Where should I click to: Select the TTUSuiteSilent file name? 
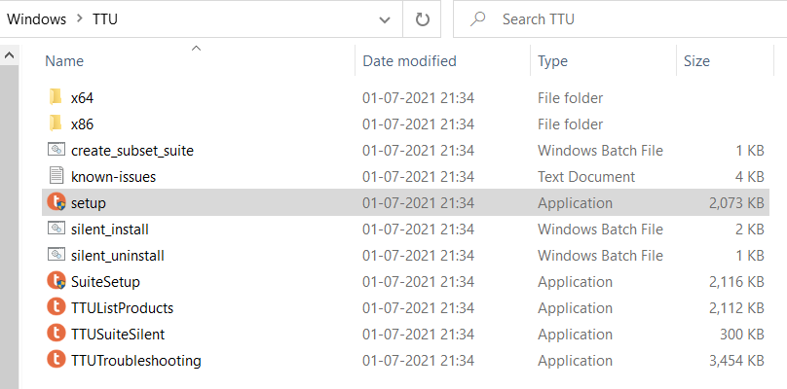118,334
